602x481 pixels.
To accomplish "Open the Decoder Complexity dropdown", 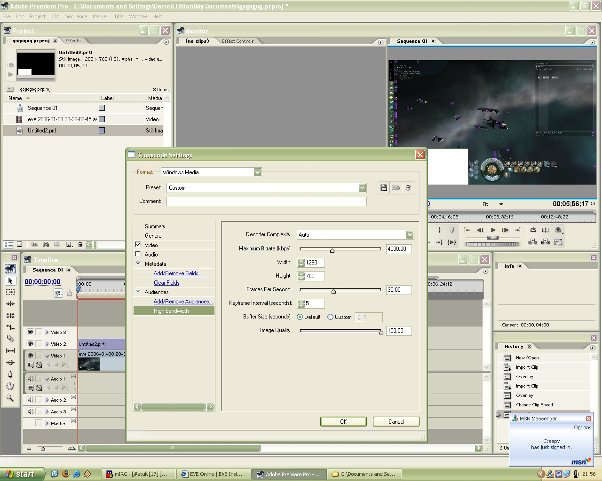I will 410,235.
